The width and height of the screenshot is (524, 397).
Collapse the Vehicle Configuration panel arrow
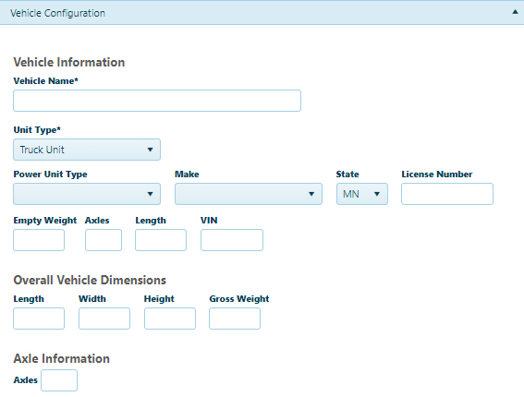coord(515,12)
